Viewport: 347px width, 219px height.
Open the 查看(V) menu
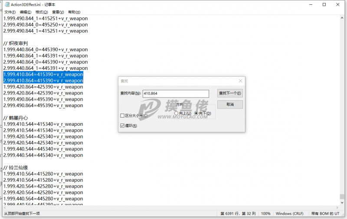click(x=58, y=12)
